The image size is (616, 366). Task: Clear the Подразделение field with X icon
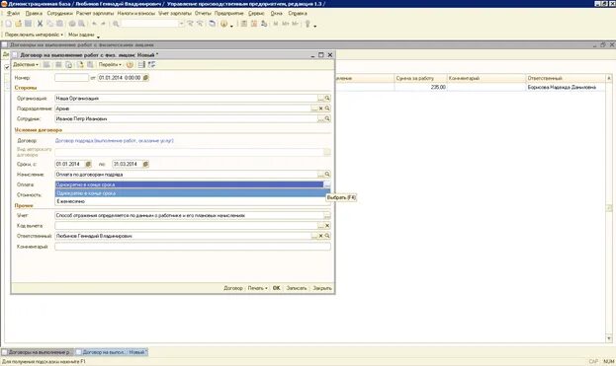(320, 109)
